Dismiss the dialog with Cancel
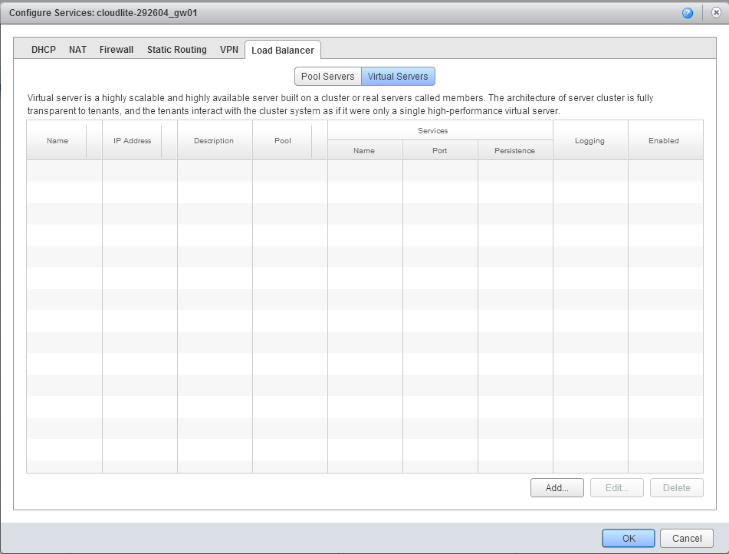This screenshot has height=554, width=729. (686, 537)
